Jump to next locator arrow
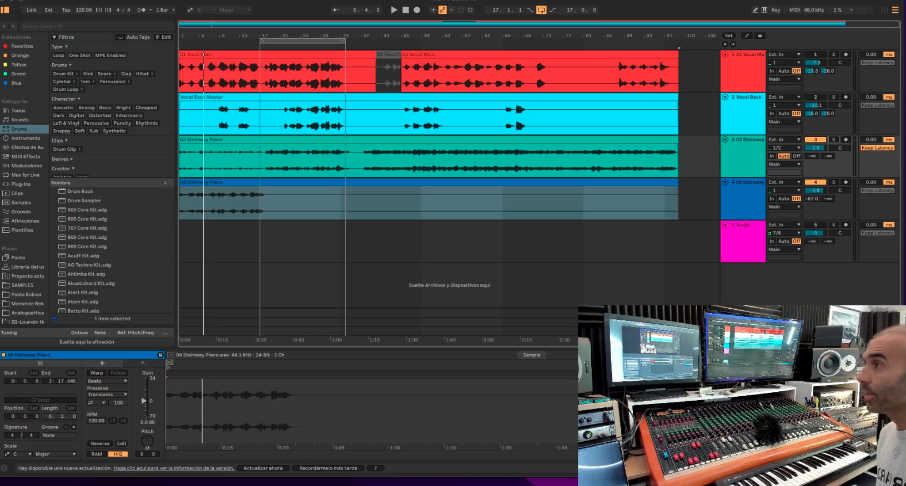The image size is (906, 486). (733, 44)
